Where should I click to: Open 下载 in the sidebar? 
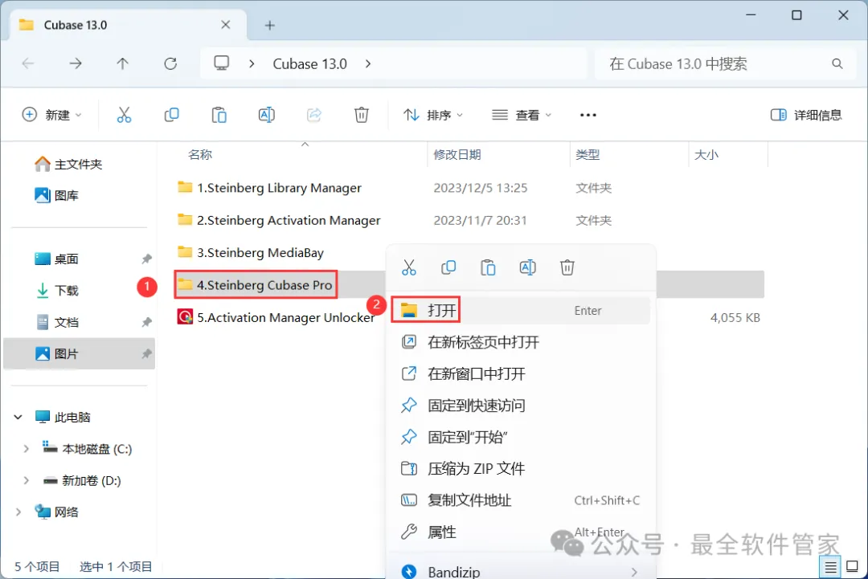[x=58, y=291]
